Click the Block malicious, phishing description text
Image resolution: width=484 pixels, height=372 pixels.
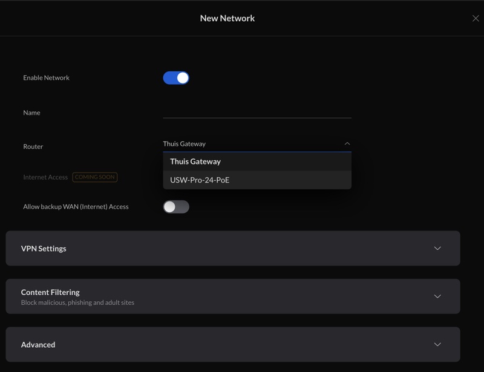click(77, 302)
